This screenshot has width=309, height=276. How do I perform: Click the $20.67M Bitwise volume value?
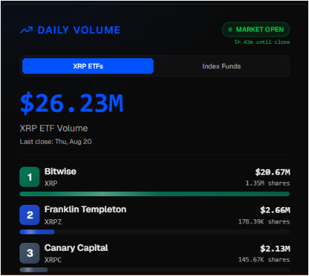point(272,172)
